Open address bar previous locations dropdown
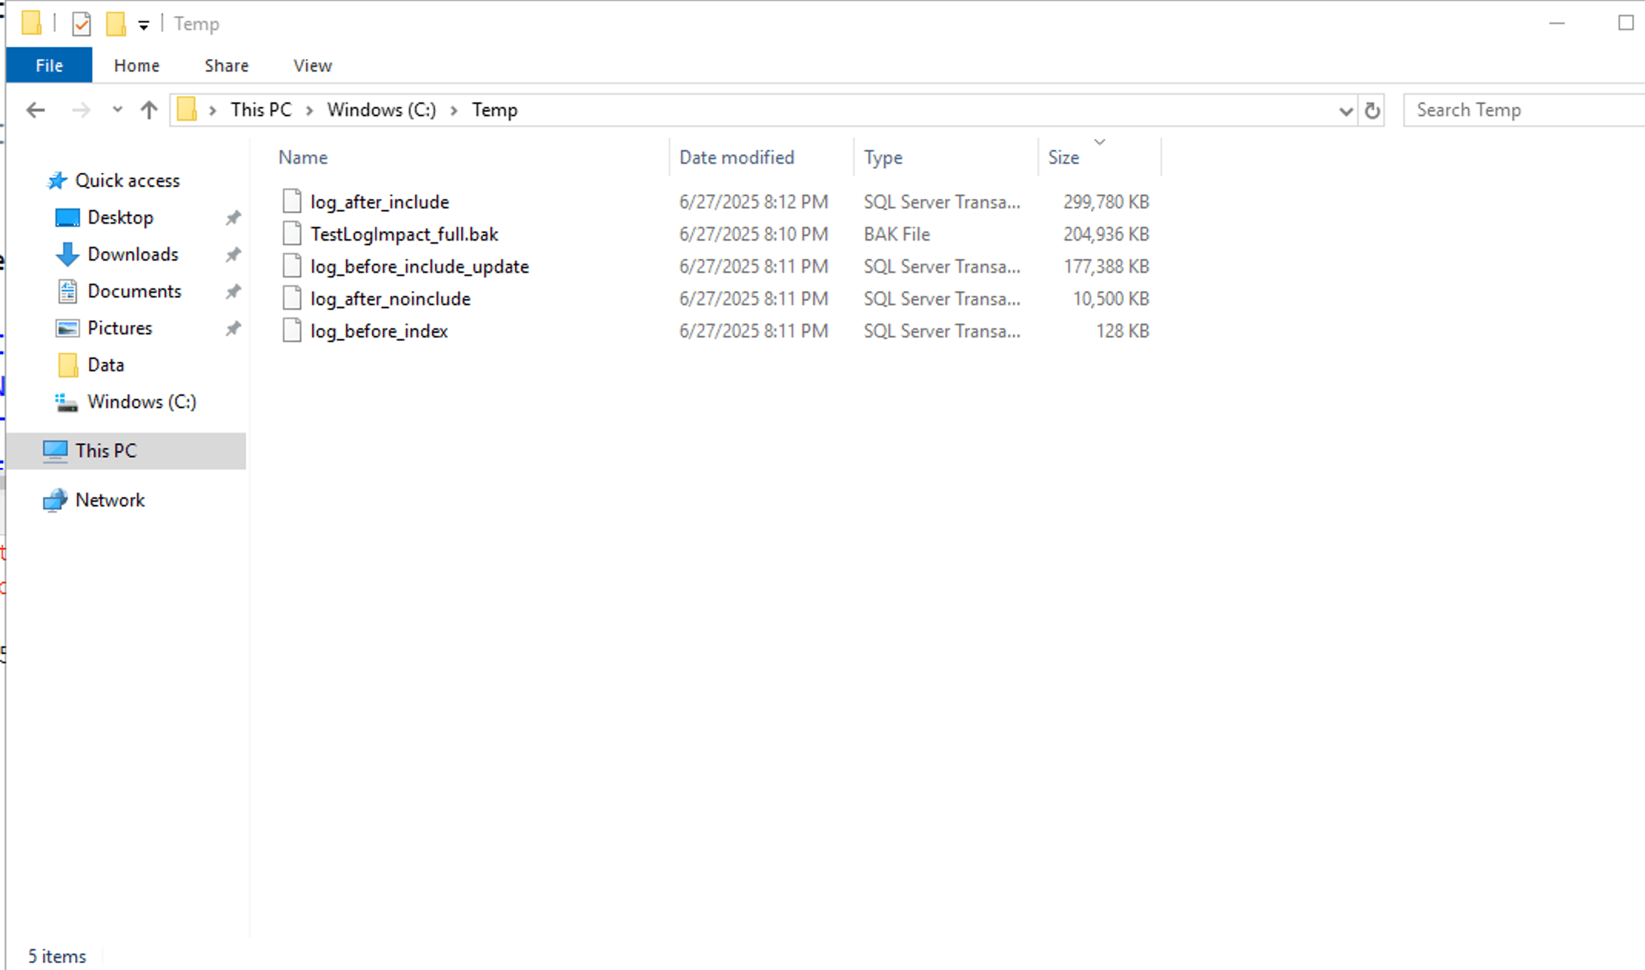 pos(1345,111)
